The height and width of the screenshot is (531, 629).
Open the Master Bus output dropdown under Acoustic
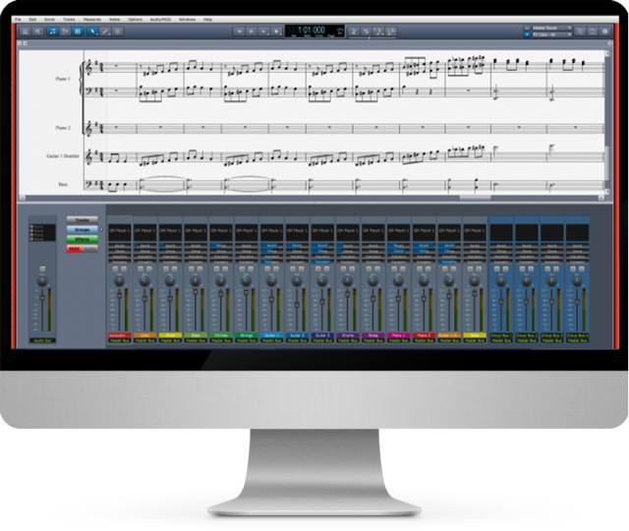(x=119, y=341)
